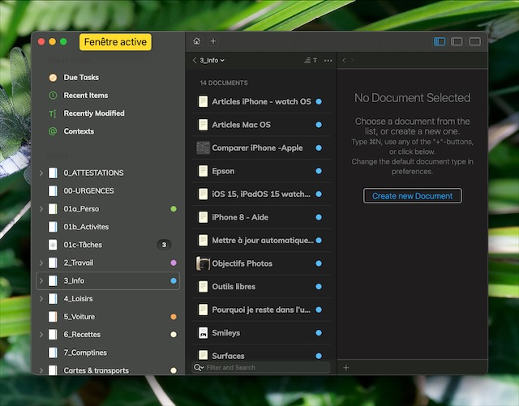This screenshot has width=519, height=406.
Task: Go back with the left arrow beside 3_Info
Action: click(195, 61)
